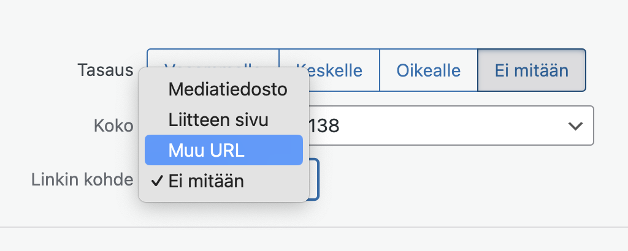Click the chevron arrow of Koko dropdown
Screen dimensions: 628x251
pyautogui.click(x=575, y=126)
